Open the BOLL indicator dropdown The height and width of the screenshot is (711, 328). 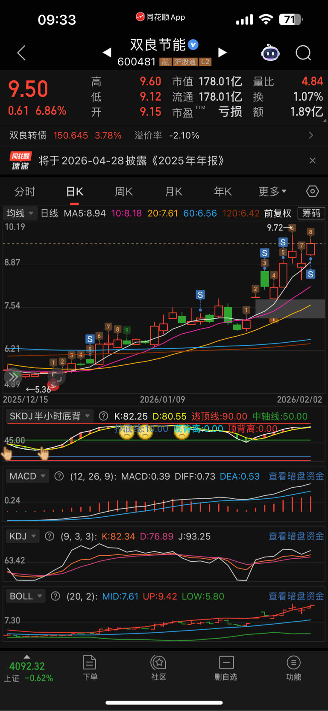pyautogui.click(x=26, y=596)
